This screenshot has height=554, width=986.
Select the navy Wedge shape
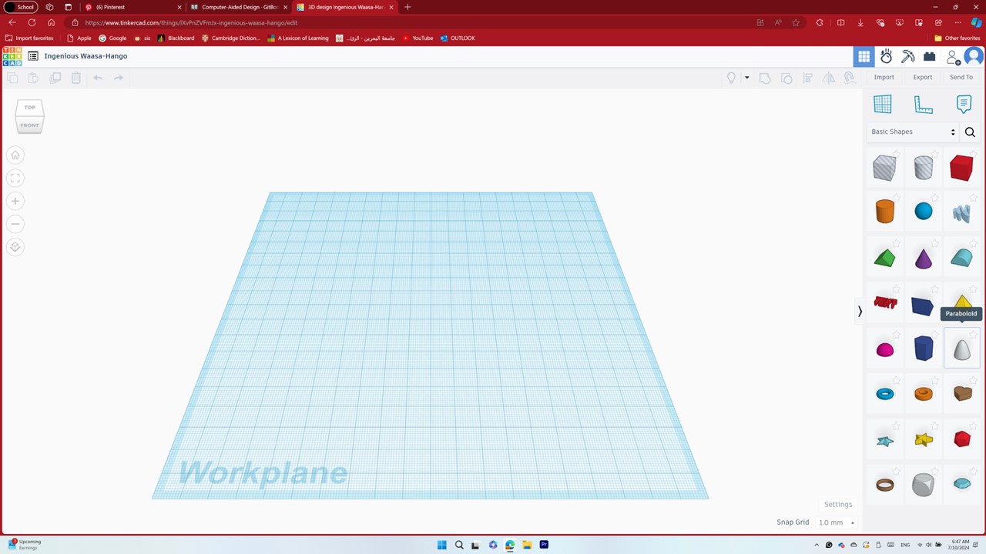point(922,305)
